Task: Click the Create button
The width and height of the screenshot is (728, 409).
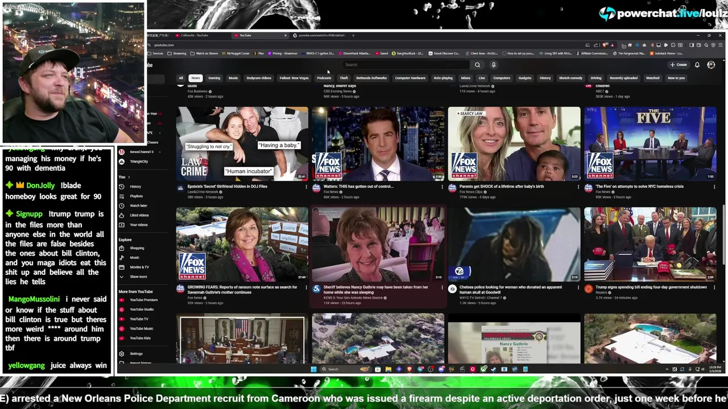Action: click(679, 65)
